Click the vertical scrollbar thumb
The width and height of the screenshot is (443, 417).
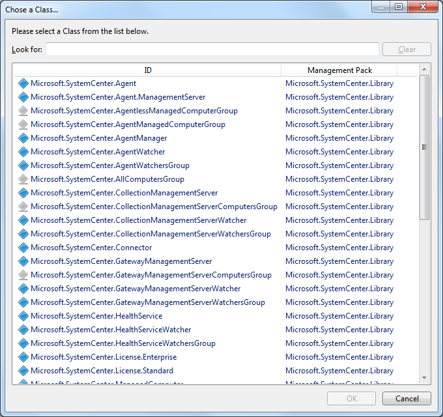[424, 147]
